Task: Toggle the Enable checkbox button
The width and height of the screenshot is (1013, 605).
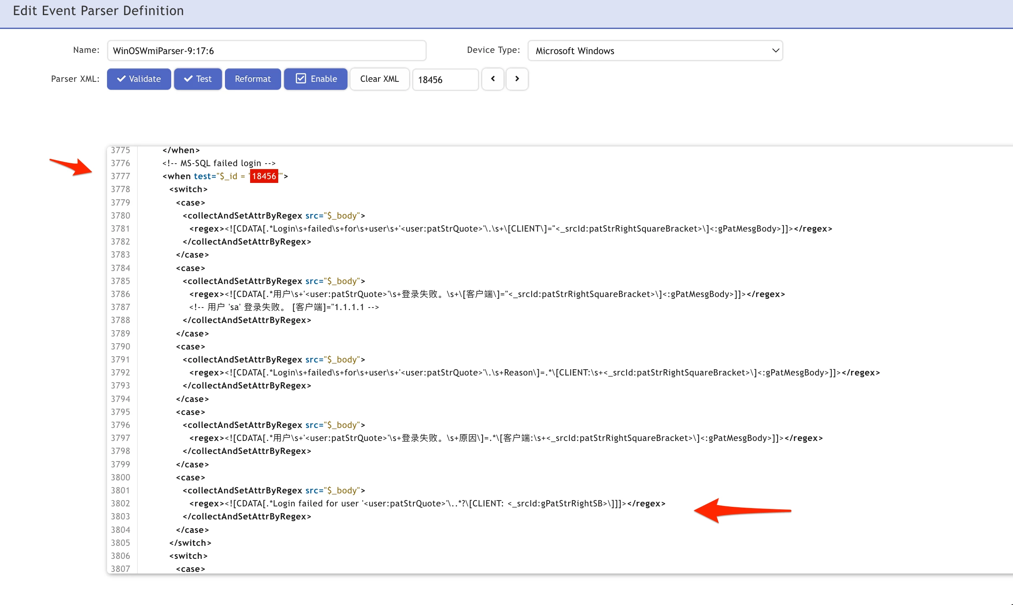Action: (316, 79)
